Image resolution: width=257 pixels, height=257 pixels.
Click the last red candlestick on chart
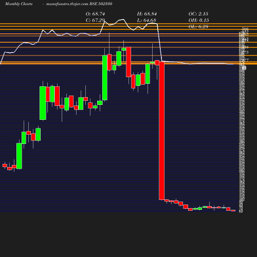click(x=233, y=210)
